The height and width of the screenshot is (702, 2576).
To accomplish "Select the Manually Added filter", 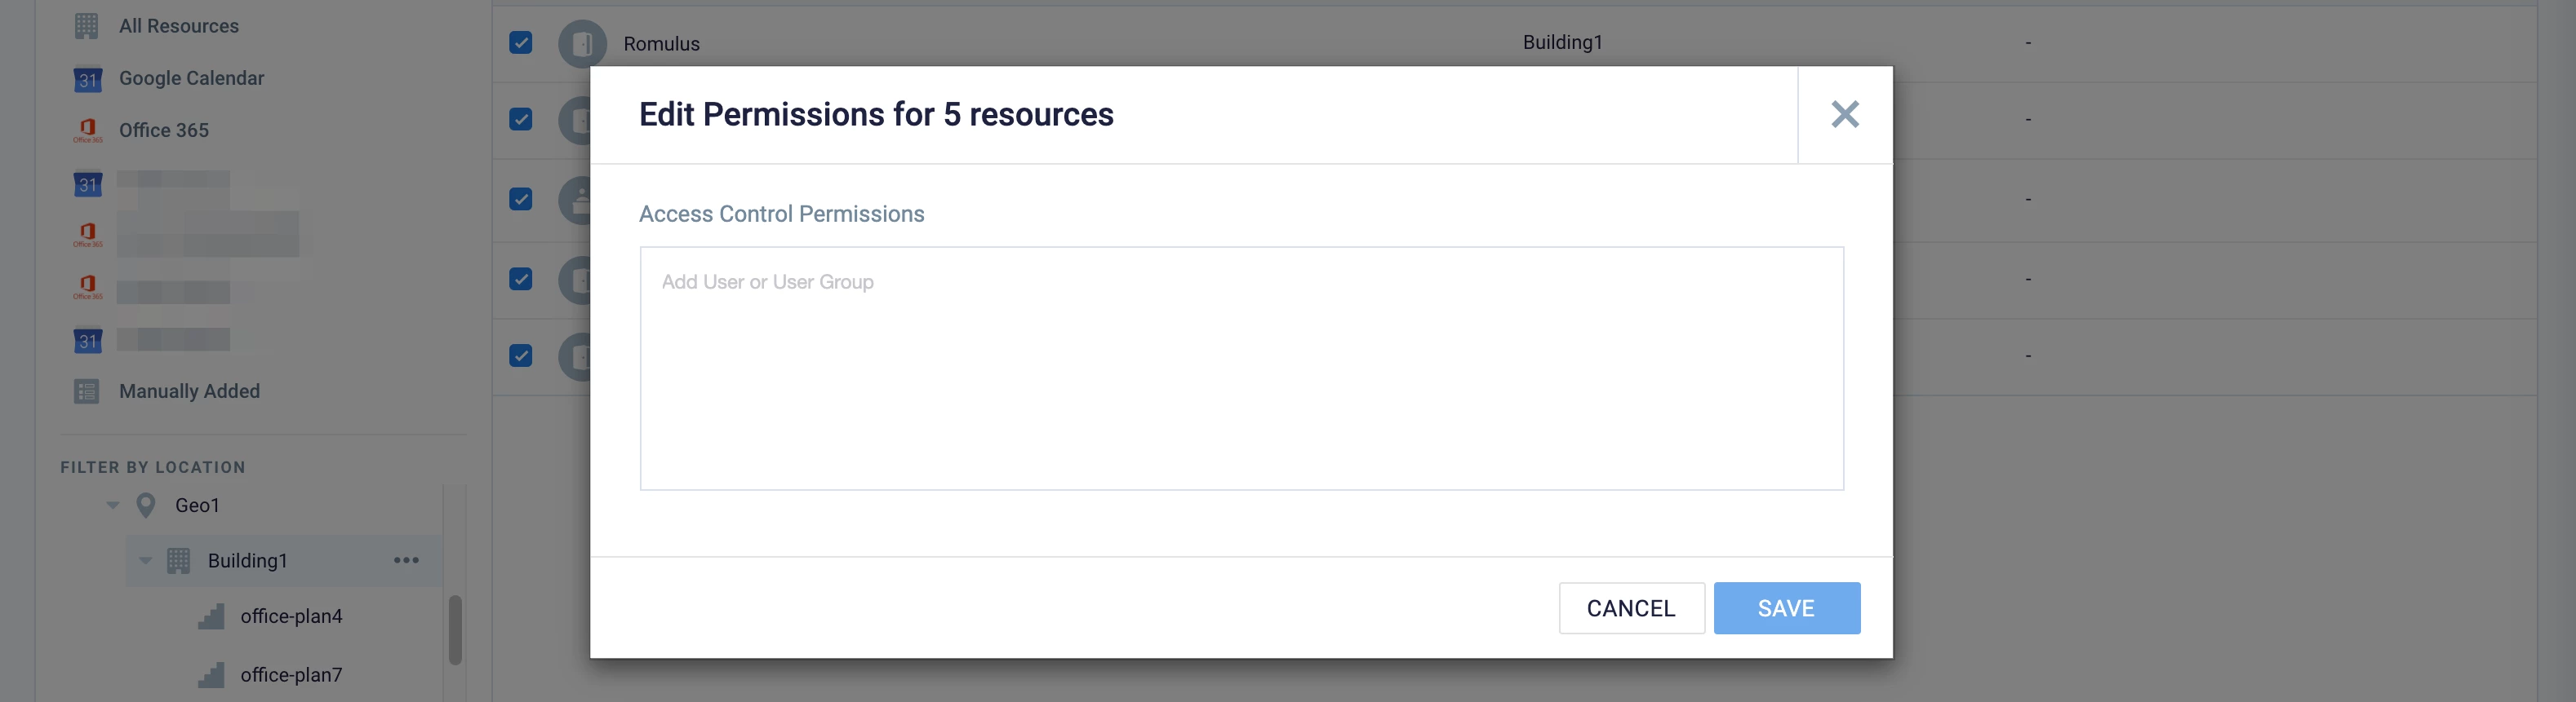I will pos(189,391).
